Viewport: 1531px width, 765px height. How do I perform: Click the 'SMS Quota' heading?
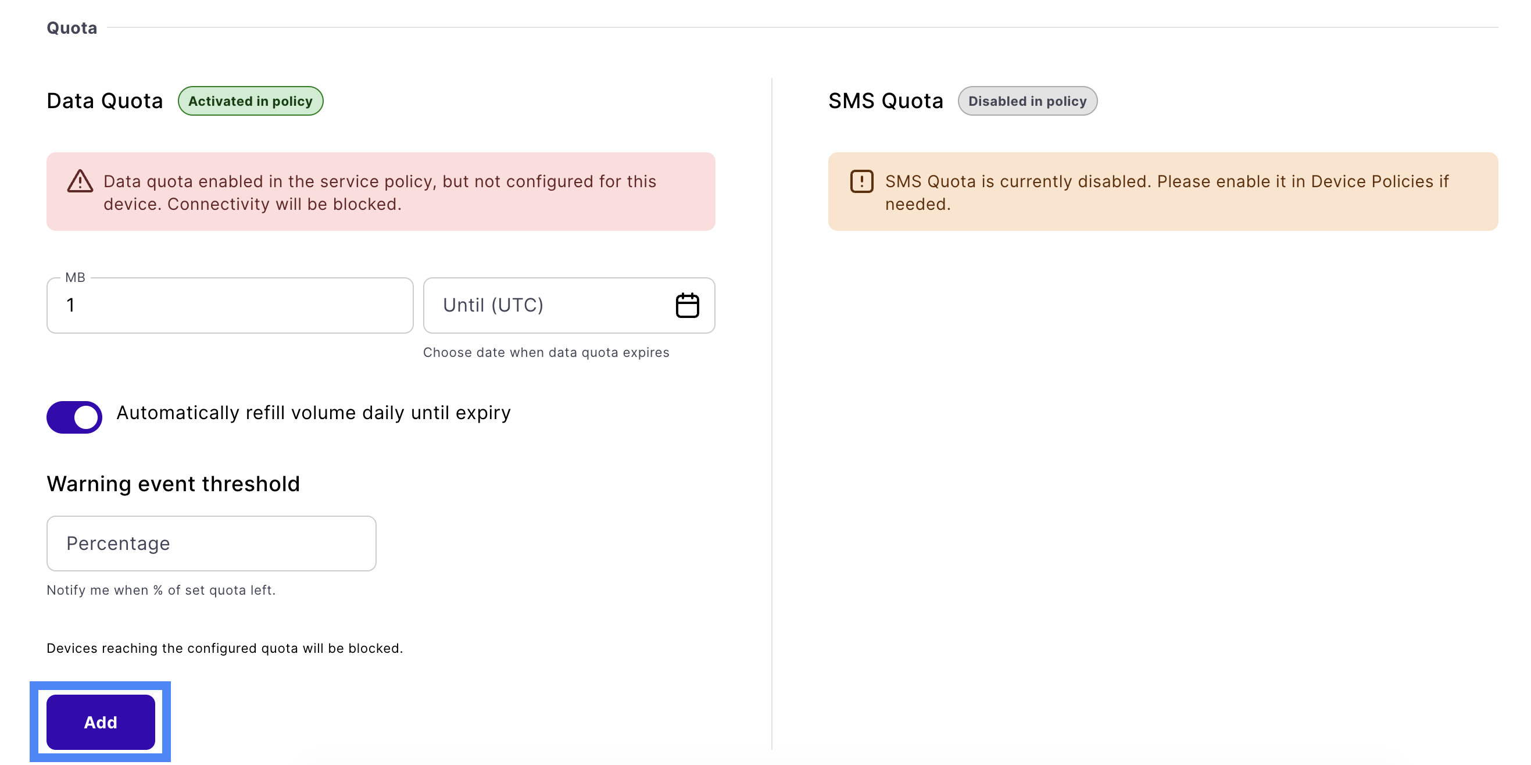coord(886,101)
